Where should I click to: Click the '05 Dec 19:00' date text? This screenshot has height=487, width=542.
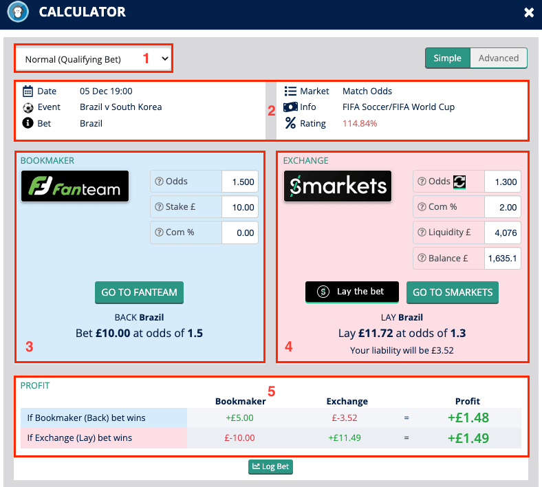[x=106, y=91]
